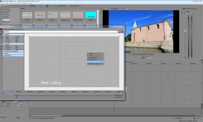Select the Coming at You preset
Screen dimensions: 203x122
coord(65,17)
